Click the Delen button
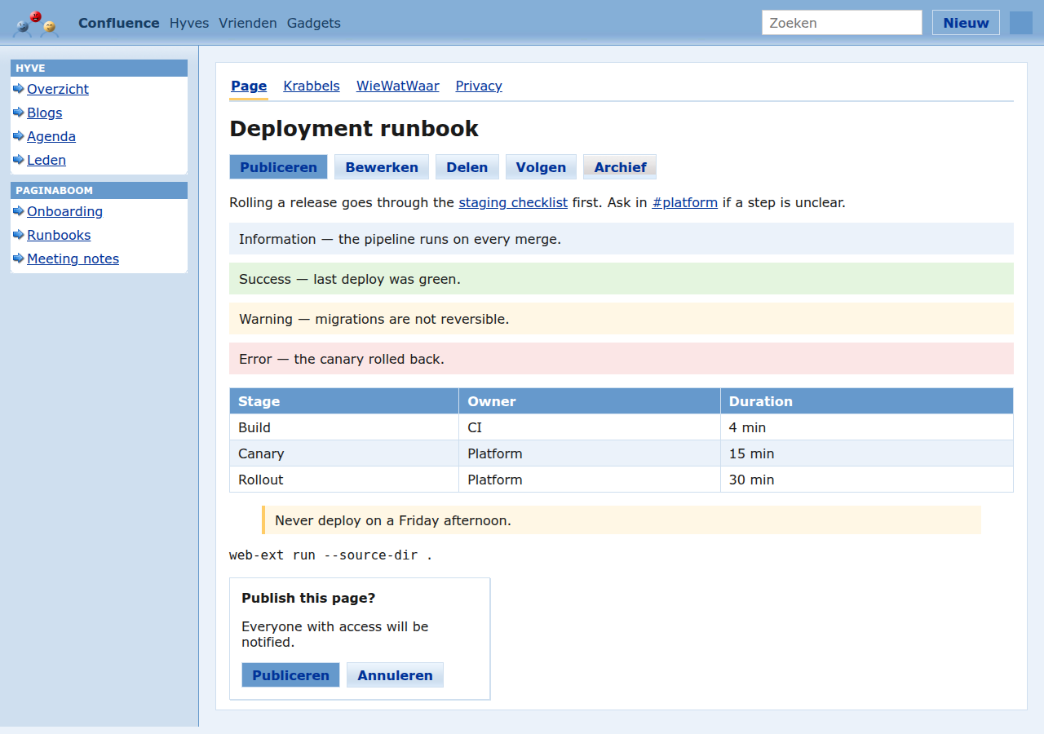The image size is (1044, 734). 467,167
